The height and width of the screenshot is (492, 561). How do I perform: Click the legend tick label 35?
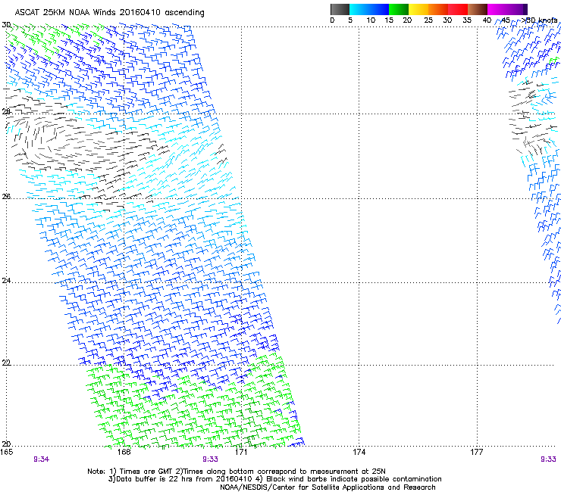[467, 20]
